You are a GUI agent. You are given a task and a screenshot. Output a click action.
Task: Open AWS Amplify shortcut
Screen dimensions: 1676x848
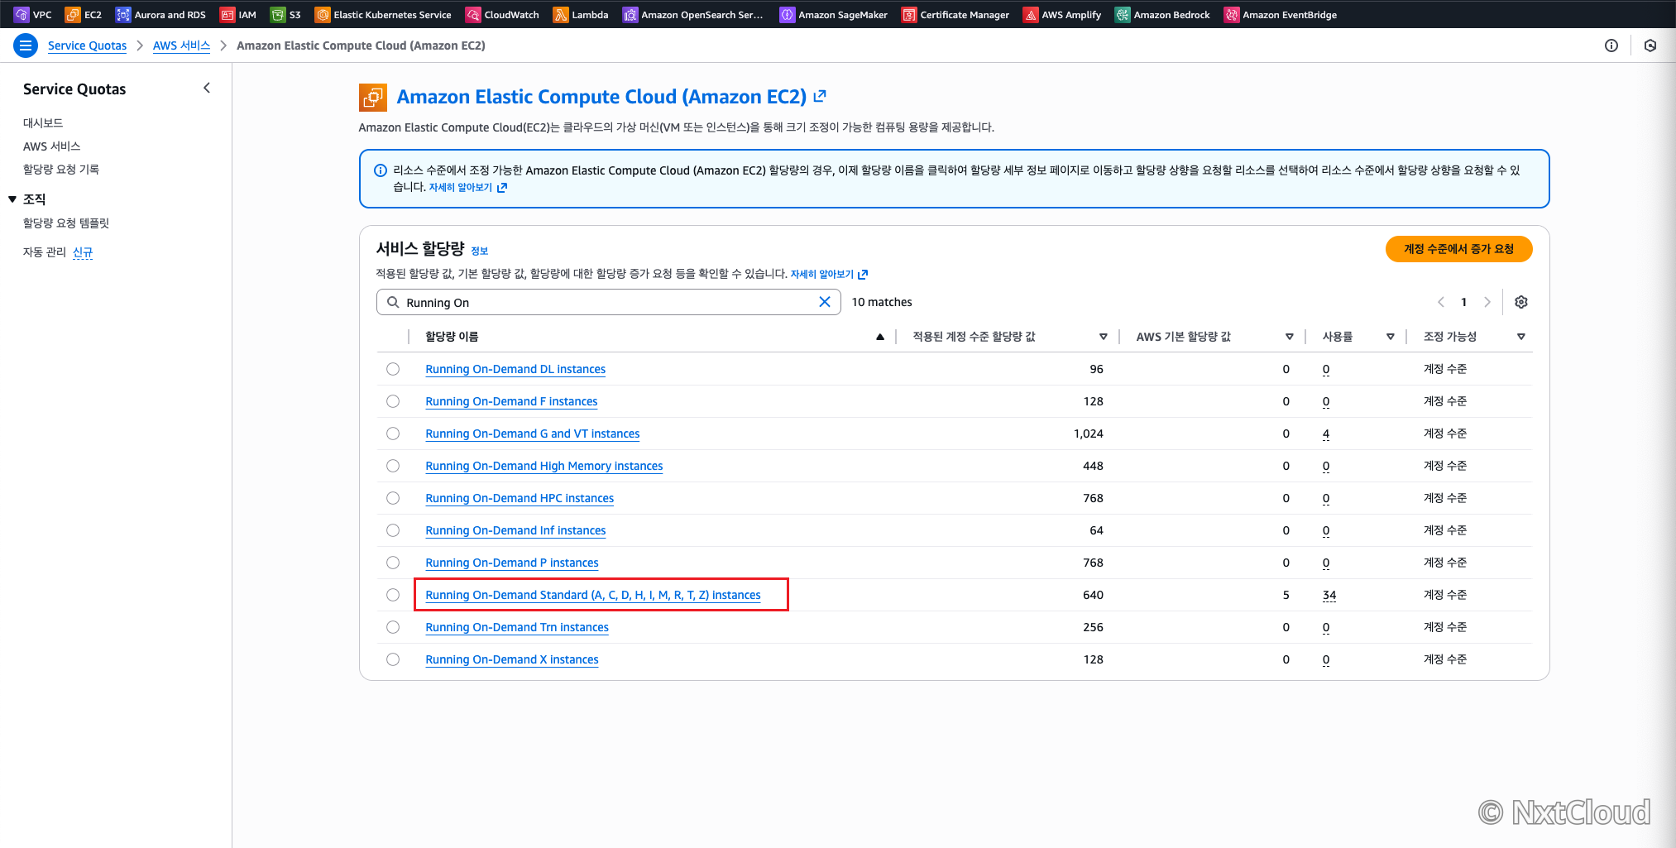(1062, 14)
